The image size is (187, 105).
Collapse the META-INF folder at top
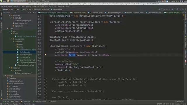pos(11,18)
